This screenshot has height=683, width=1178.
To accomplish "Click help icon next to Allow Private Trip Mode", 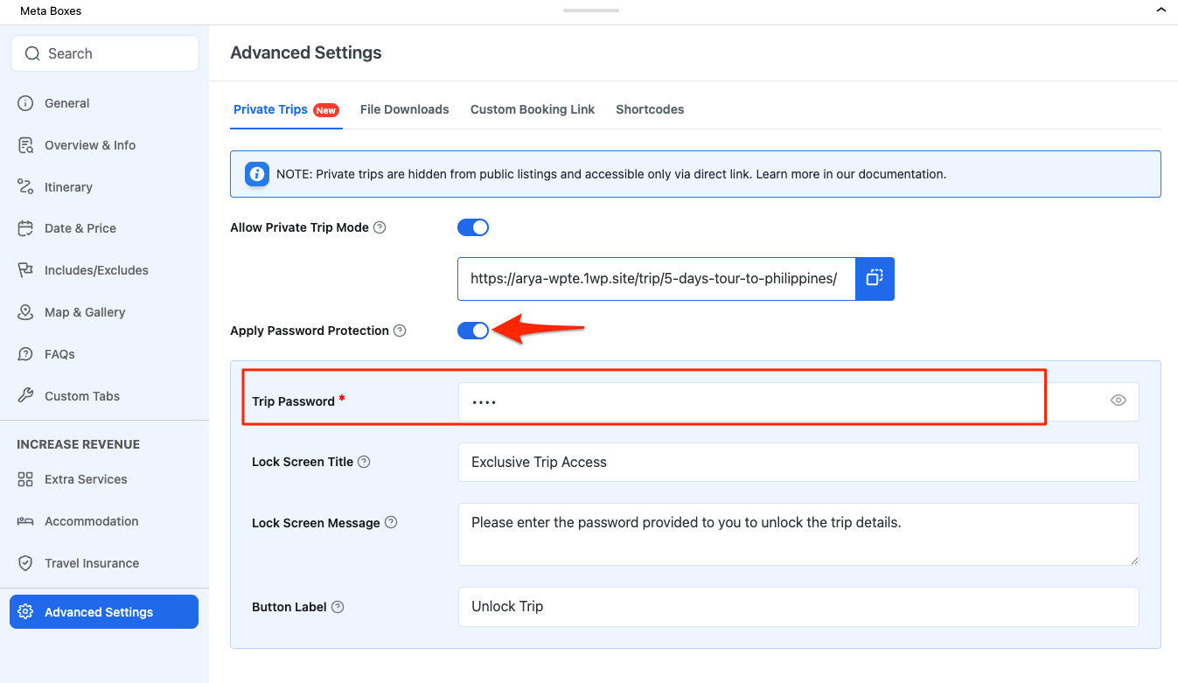I will [380, 227].
